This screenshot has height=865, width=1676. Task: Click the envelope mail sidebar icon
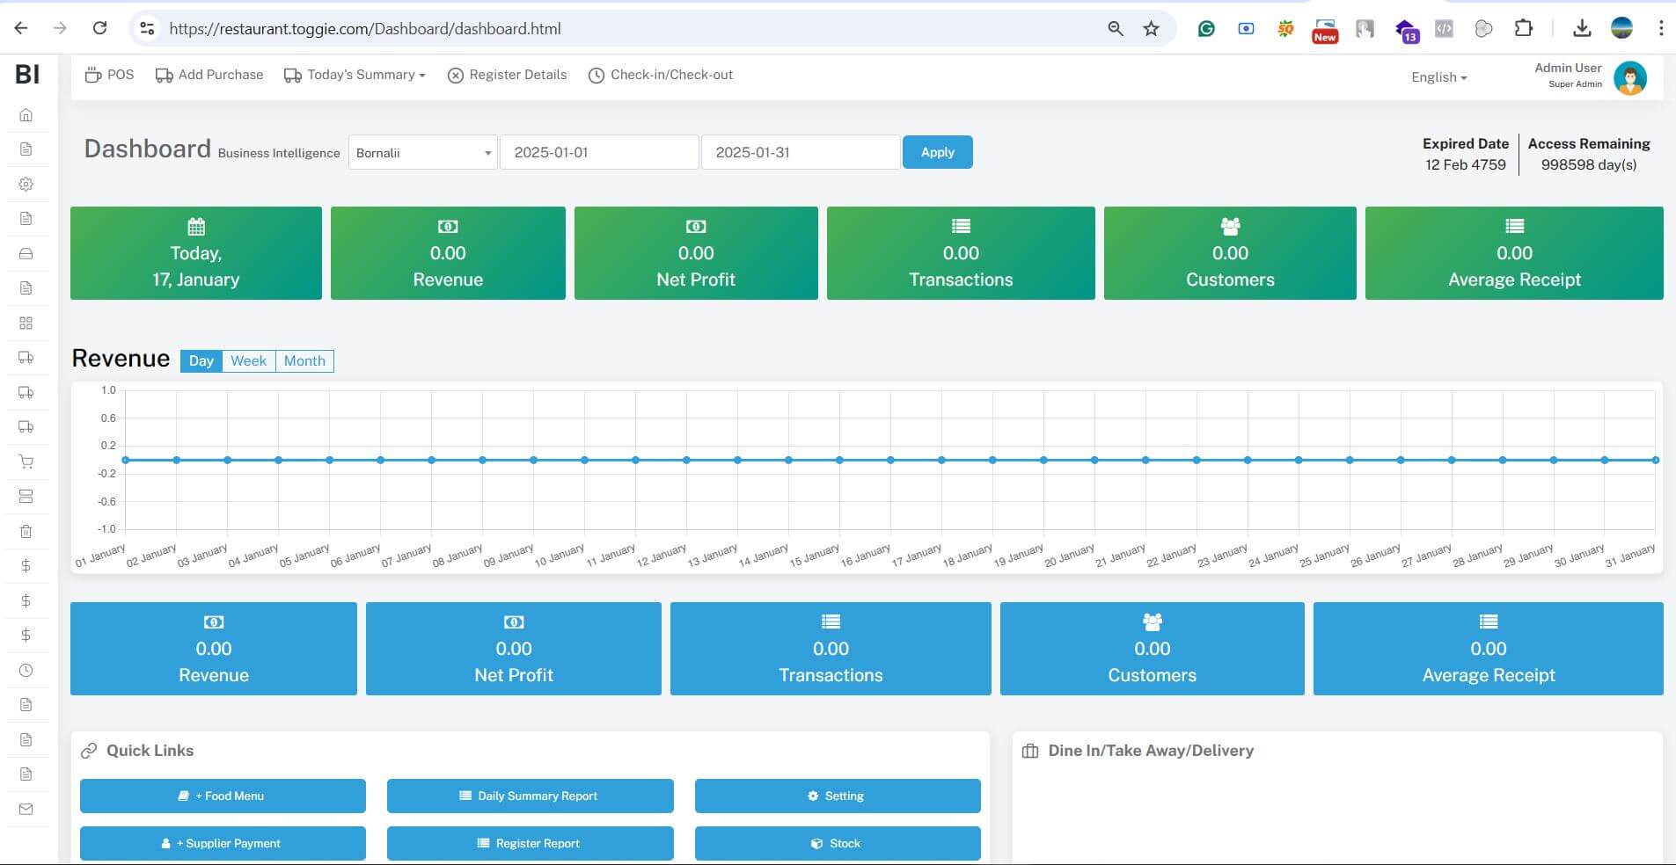click(x=26, y=809)
